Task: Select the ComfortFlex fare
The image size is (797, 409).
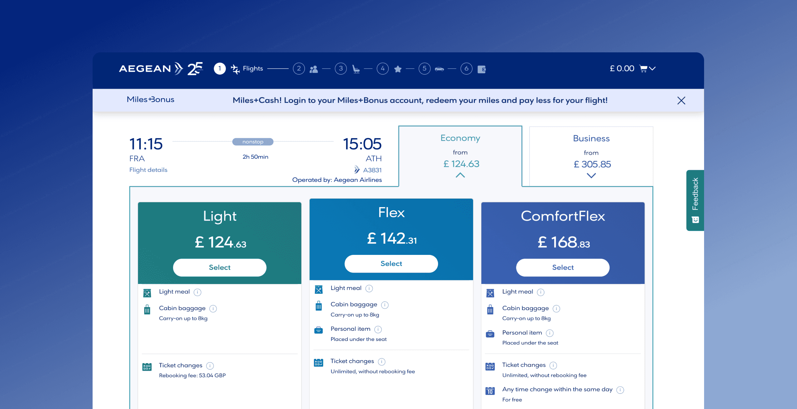Action: tap(563, 268)
